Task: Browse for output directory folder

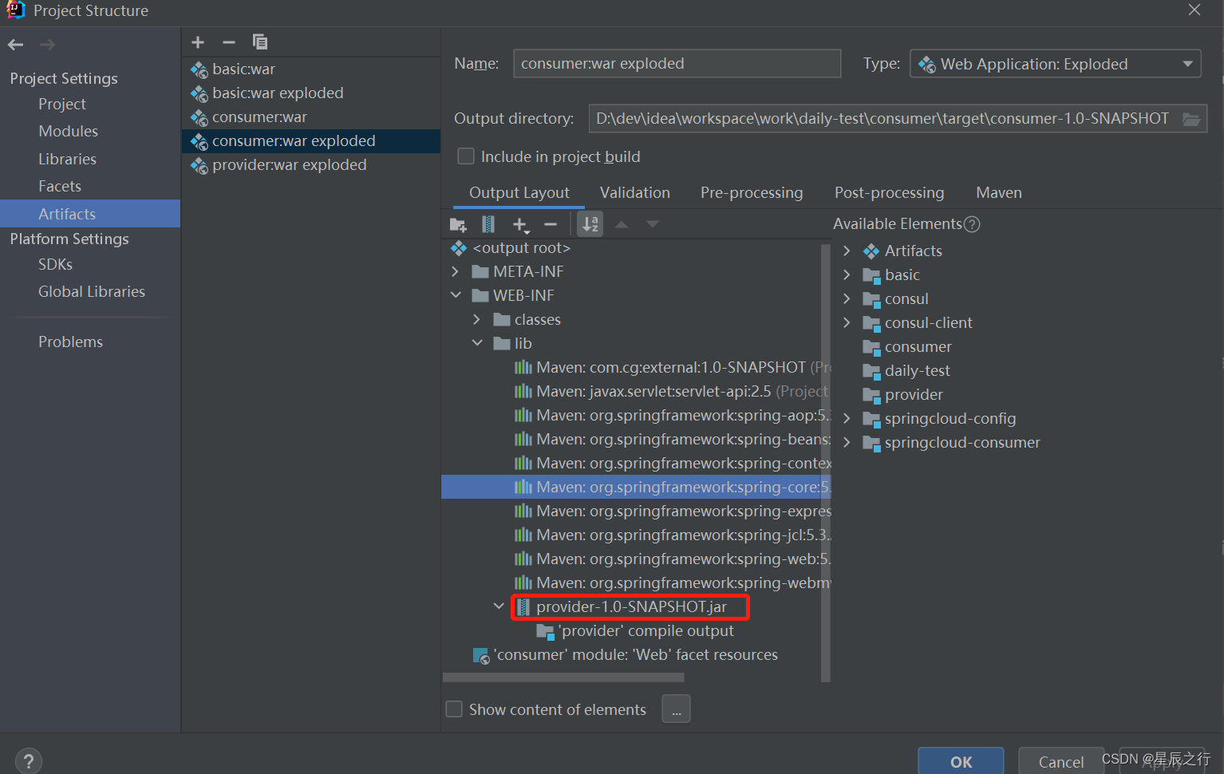Action: (1191, 119)
